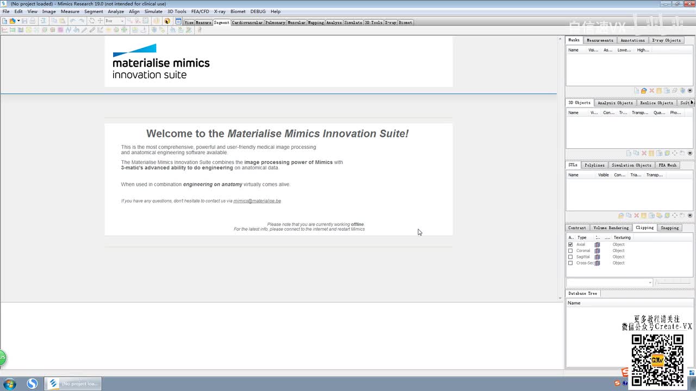Click the yellow icon right of delete in Masks panel
696x391 pixels.
click(659, 91)
